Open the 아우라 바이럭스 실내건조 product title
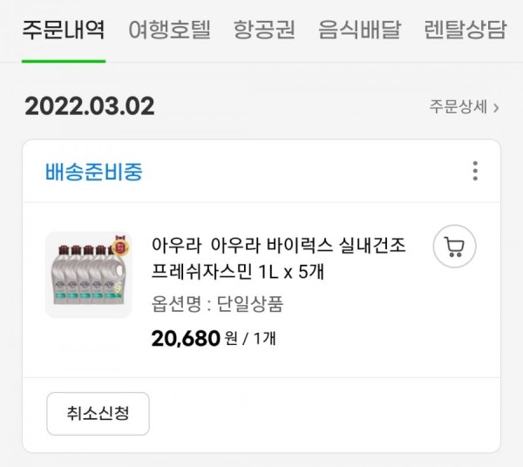Image resolution: width=523 pixels, height=467 pixels. [x=279, y=246]
